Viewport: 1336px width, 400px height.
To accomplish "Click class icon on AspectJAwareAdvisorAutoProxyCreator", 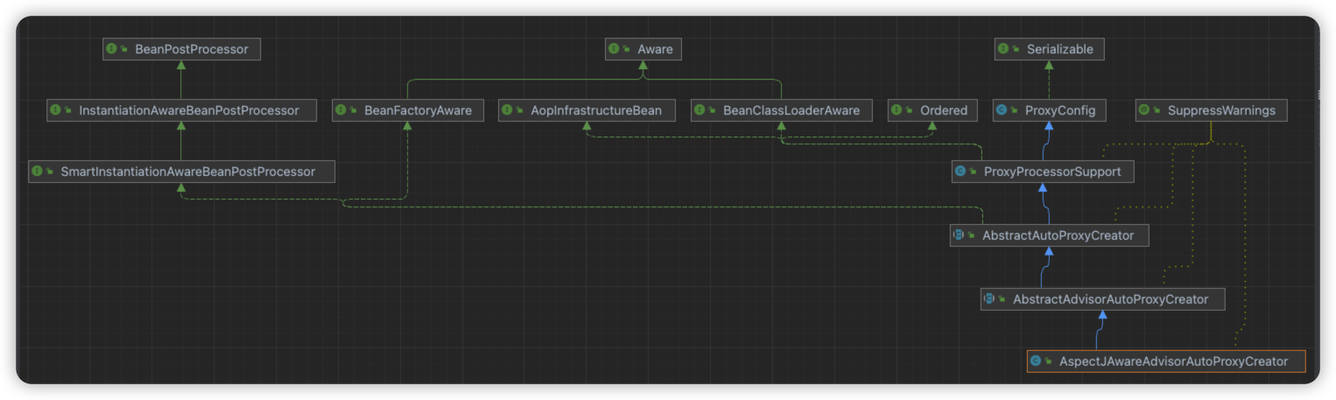I will (1036, 361).
